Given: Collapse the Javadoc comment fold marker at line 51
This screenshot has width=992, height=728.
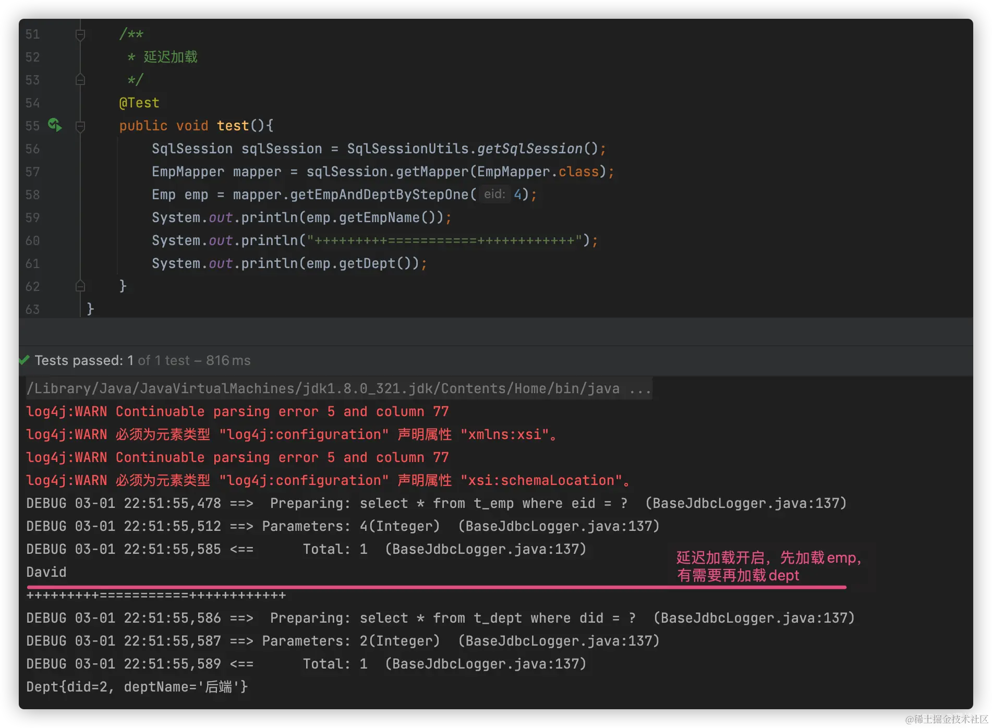Looking at the screenshot, I should (x=80, y=34).
